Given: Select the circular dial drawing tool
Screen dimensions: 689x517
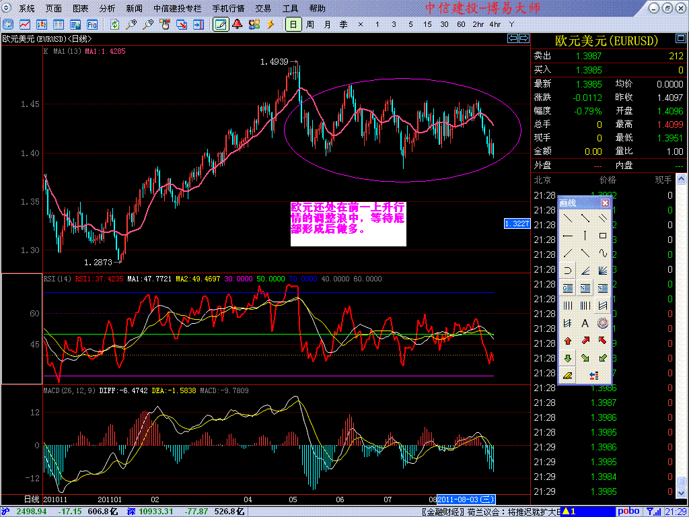Looking at the screenshot, I should click(603, 323).
